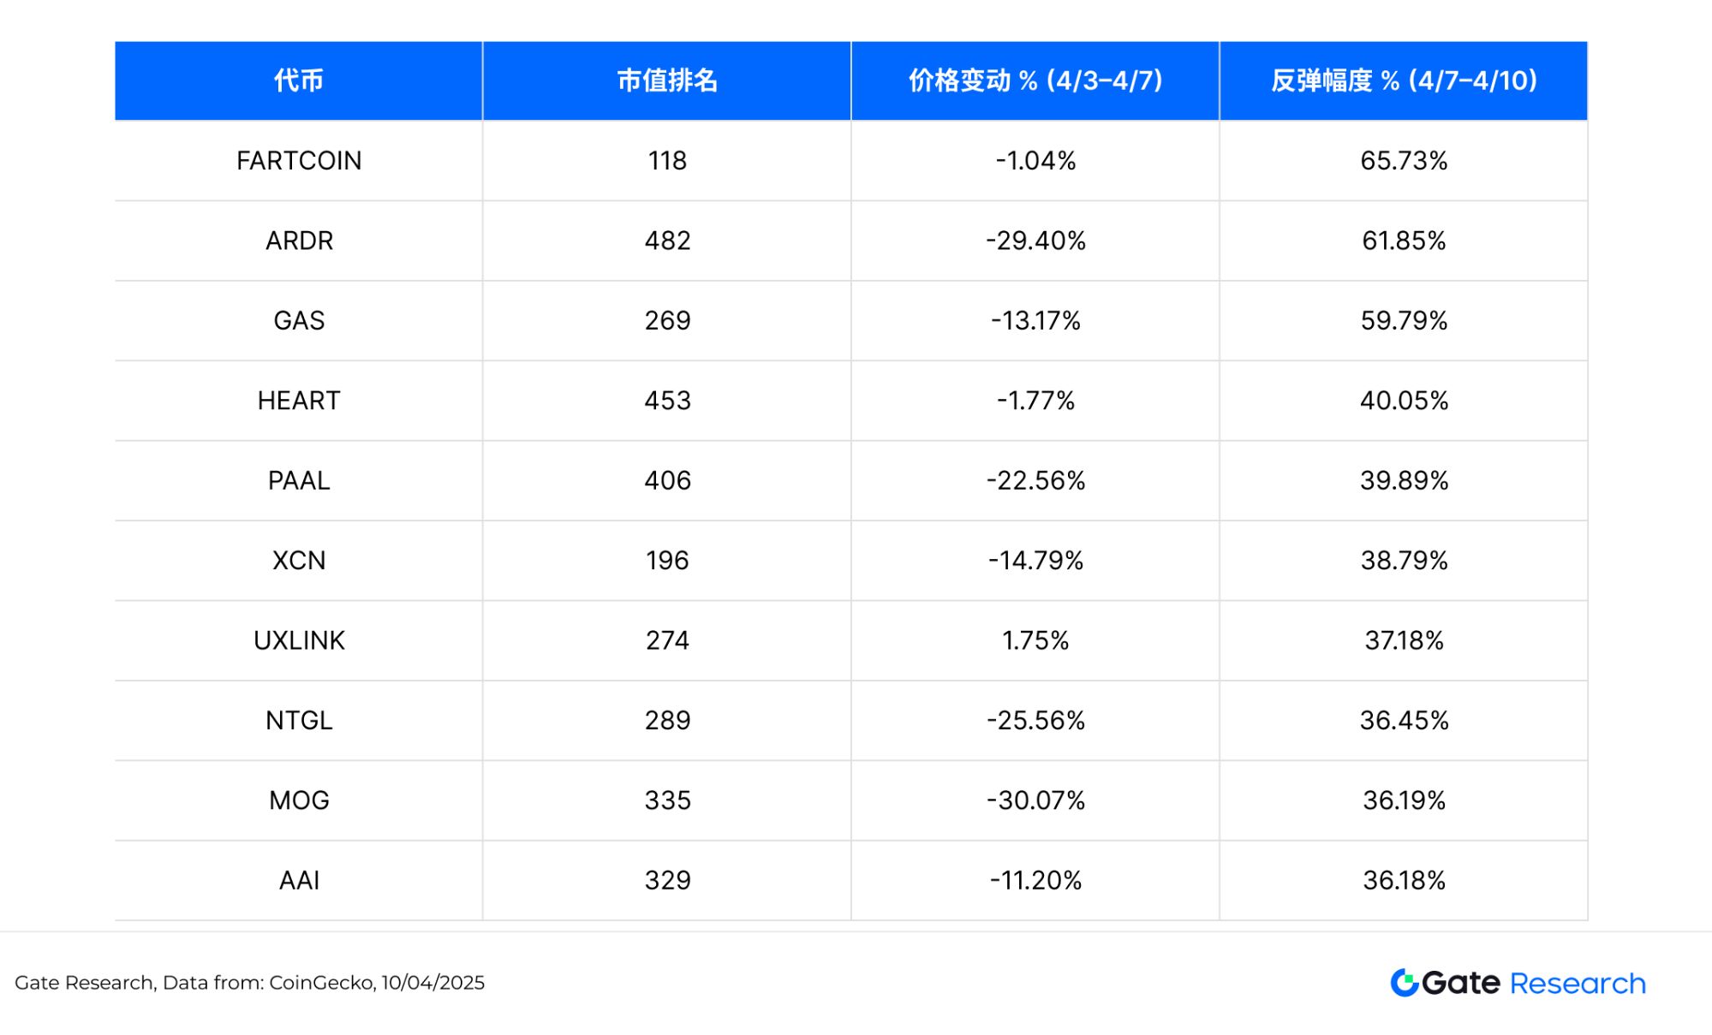Viewport: 1712px width, 1035px height.
Task: Click the 代币 column header
Action: point(299,80)
